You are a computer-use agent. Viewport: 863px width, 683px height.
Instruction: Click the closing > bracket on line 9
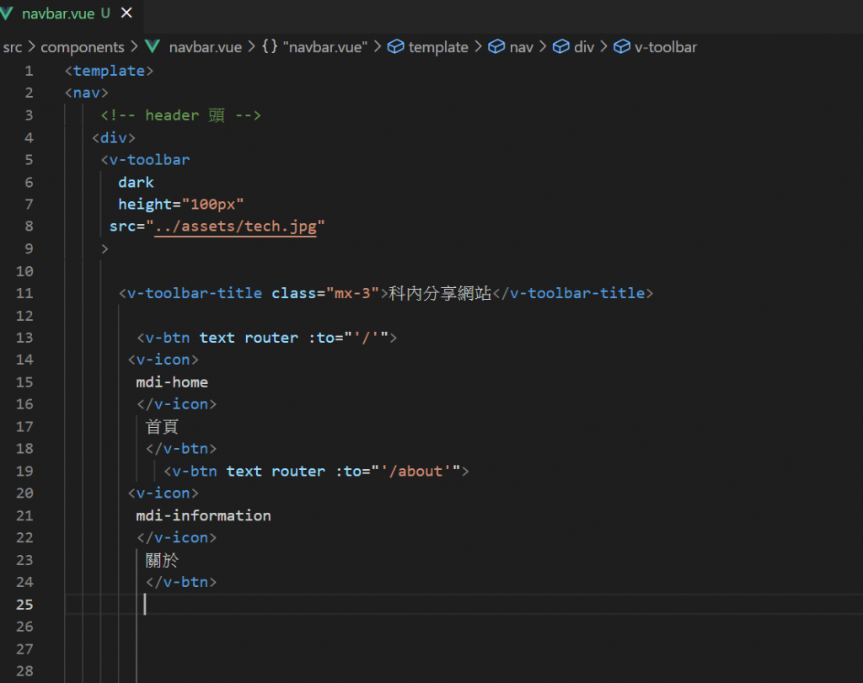[105, 249]
